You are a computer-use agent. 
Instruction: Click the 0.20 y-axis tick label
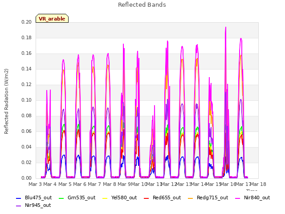coord(27,22)
